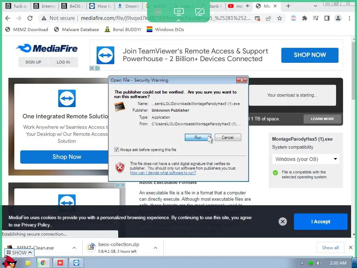Bookmark this page with the star icon
Viewport: 357px width, 268px height.
[x=280, y=18]
